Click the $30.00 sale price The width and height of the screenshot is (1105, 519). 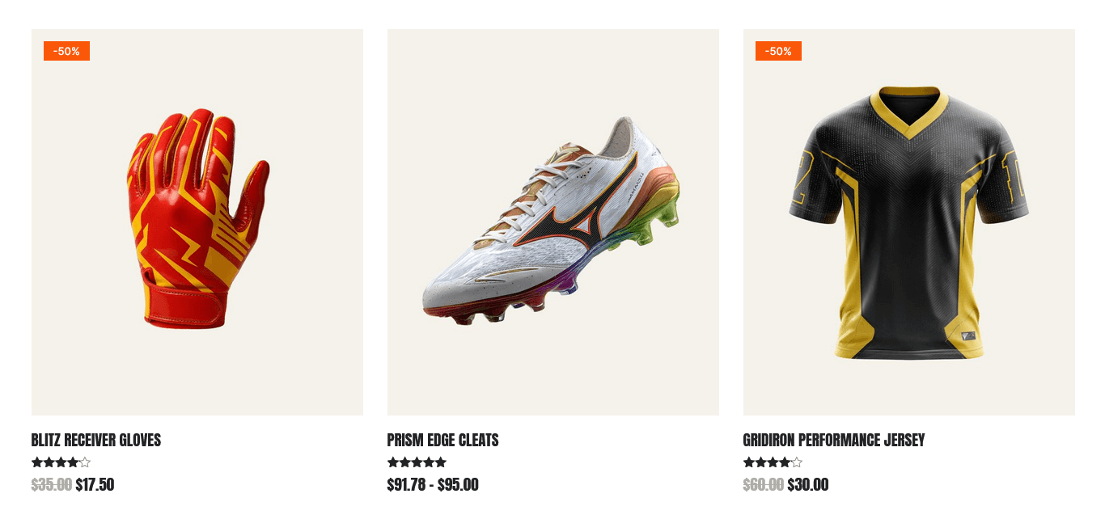[807, 484]
